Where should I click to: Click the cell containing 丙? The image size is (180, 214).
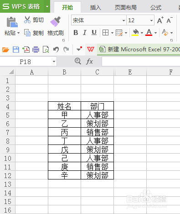(64, 132)
